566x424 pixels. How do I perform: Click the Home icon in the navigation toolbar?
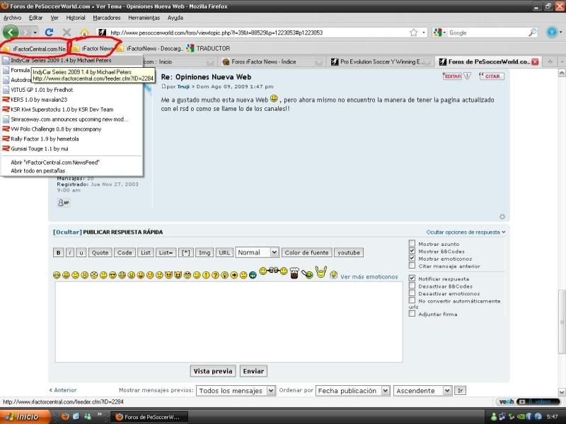click(x=84, y=33)
